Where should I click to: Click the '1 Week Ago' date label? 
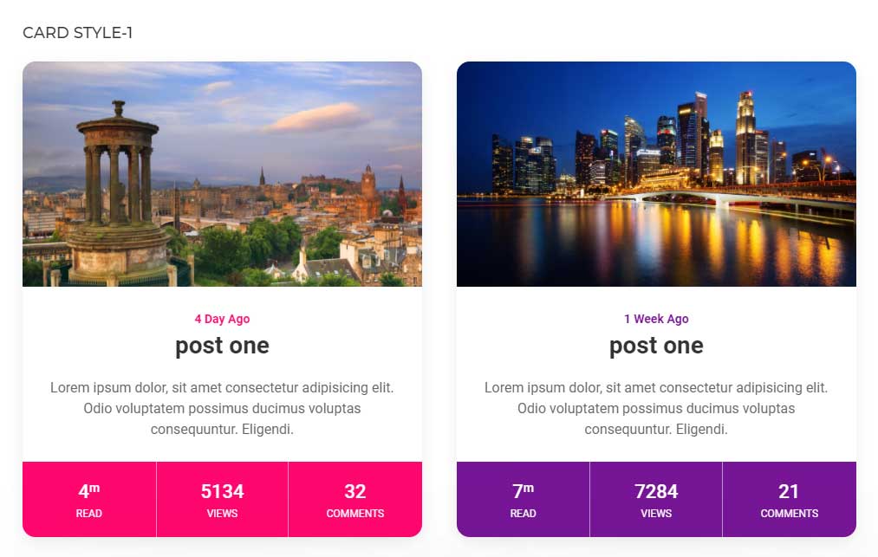(x=656, y=319)
